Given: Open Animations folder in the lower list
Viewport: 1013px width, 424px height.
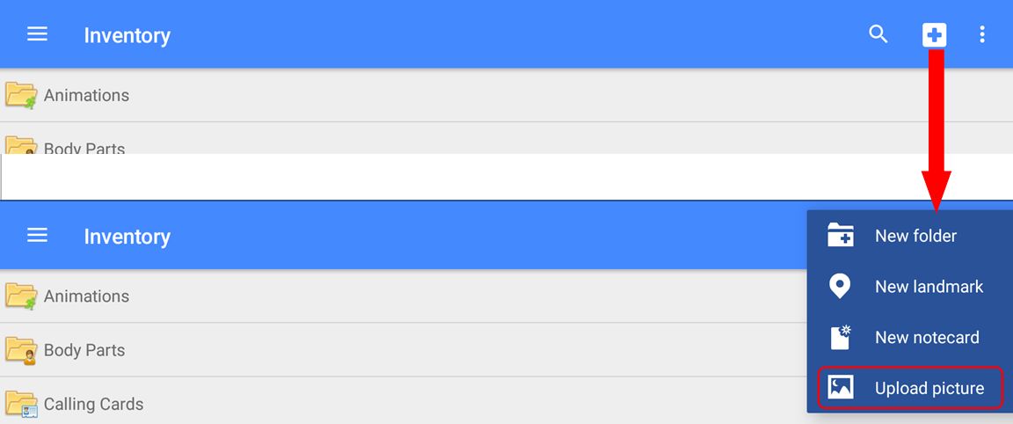Looking at the screenshot, I should pos(86,296).
